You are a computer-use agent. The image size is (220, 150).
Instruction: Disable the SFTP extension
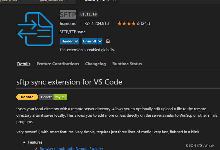[x=67, y=41]
